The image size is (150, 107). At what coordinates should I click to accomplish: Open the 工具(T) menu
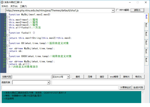click(23, 6)
